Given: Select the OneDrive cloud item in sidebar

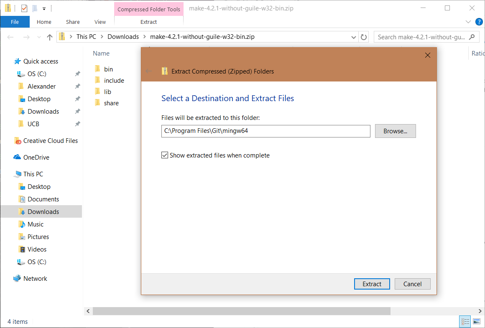Looking at the screenshot, I should point(36,158).
